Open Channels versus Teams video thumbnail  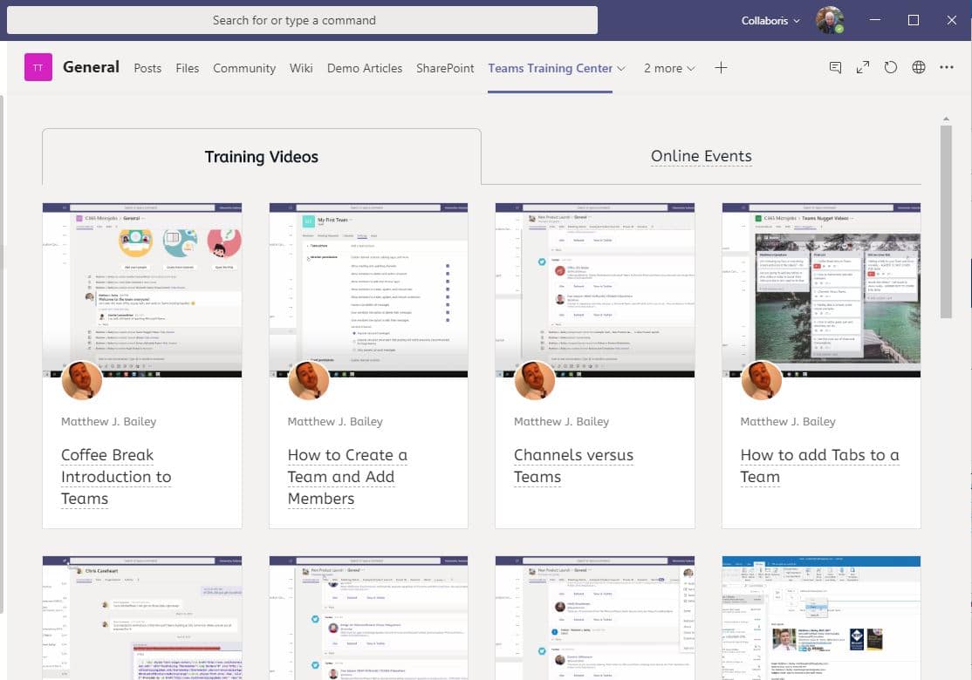click(x=595, y=289)
